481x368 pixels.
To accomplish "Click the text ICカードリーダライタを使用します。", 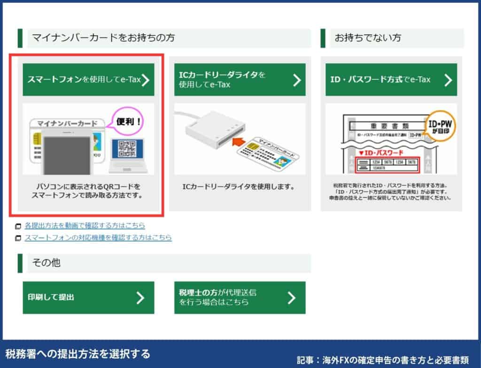I will click(238, 186).
